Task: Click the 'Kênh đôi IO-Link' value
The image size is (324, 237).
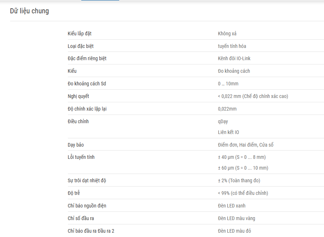Action: click(x=234, y=58)
